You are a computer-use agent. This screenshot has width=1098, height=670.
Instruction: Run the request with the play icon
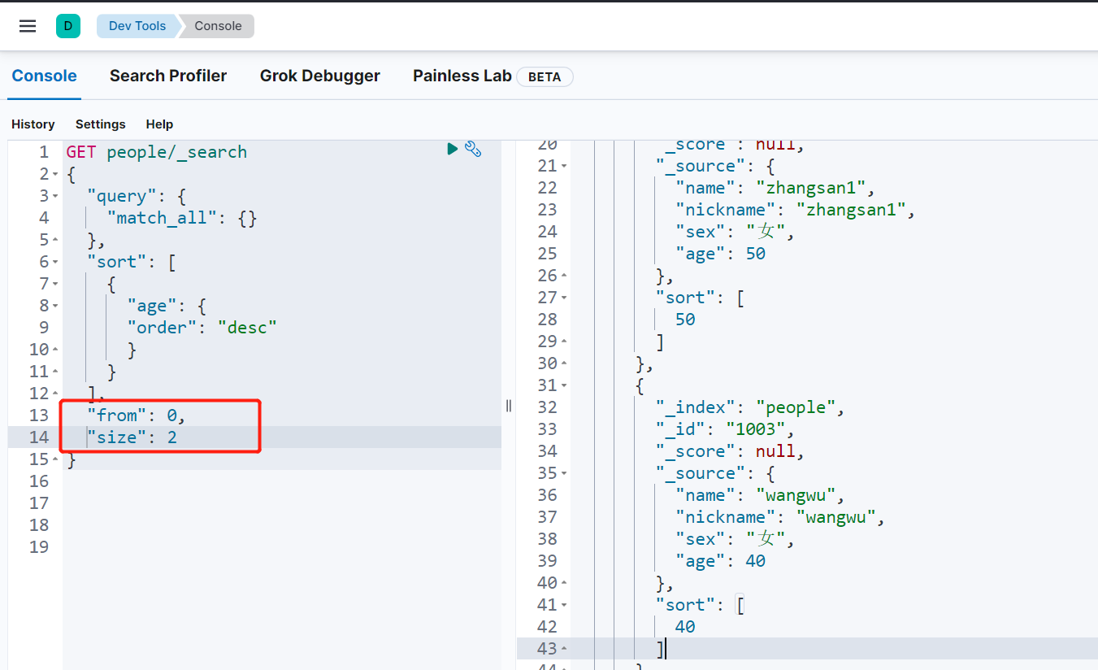(453, 149)
